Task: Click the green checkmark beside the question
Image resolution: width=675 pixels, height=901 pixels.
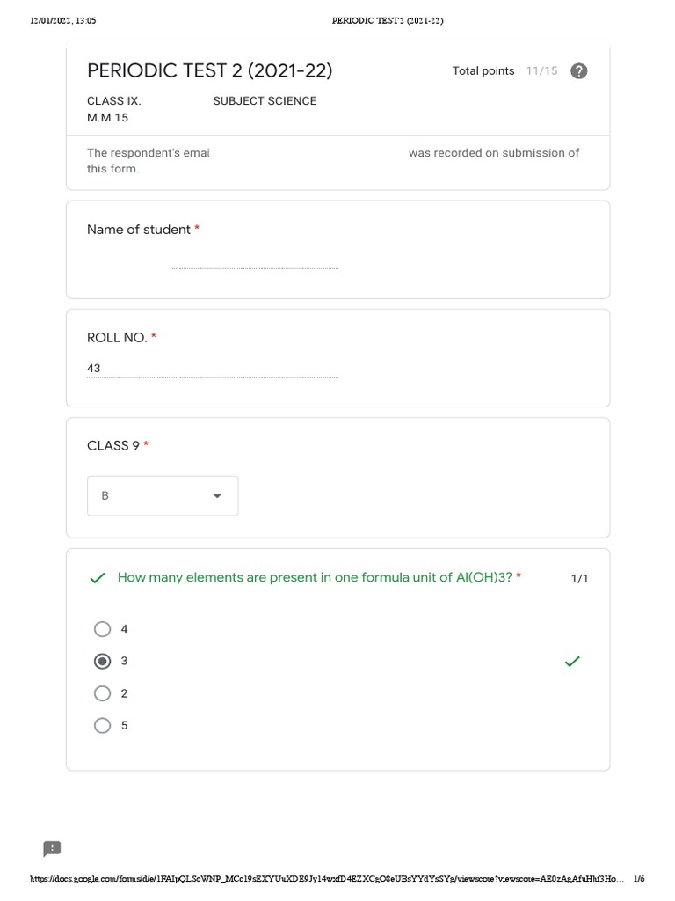Action: (98, 578)
